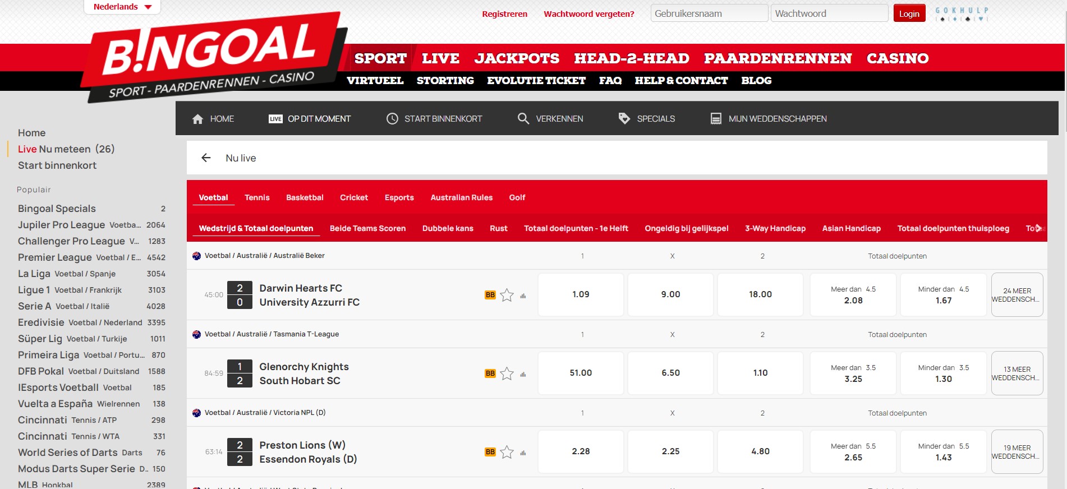Screen dimensions: 1067x489
Task: Open the CASINO main menu item
Action: coord(898,58)
